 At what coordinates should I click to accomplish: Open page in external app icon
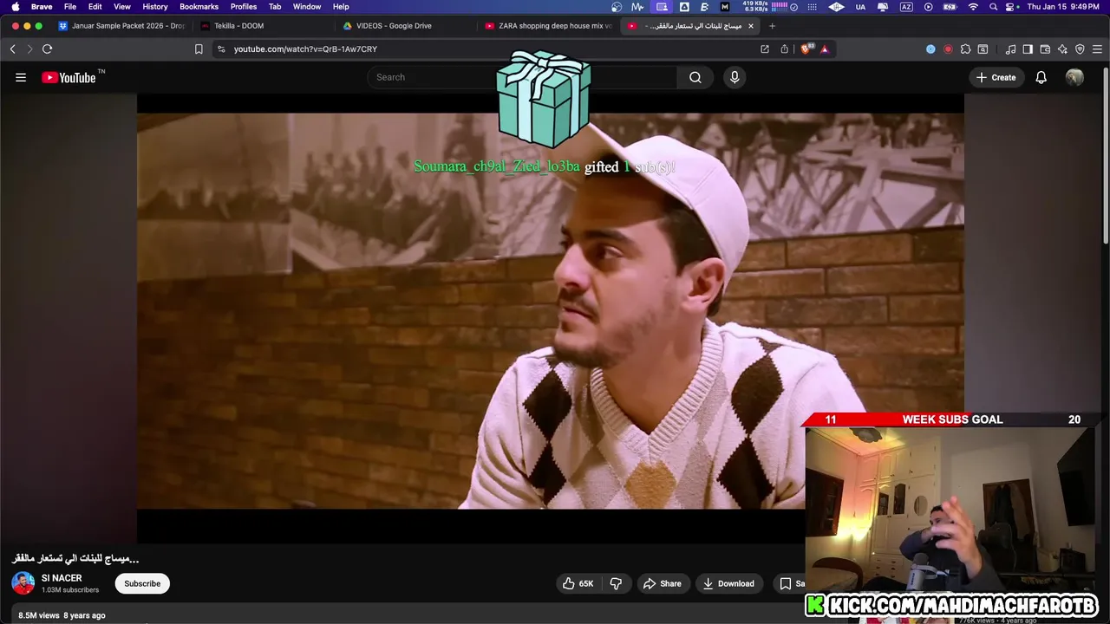click(x=765, y=49)
